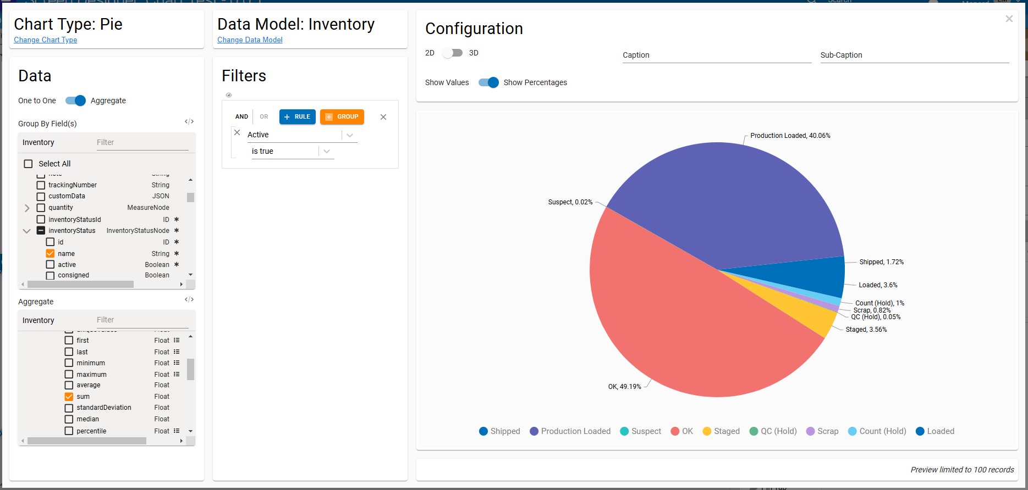This screenshot has width=1028, height=490.
Task: Click asterisk icon on the name field row
Action: coord(177,254)
